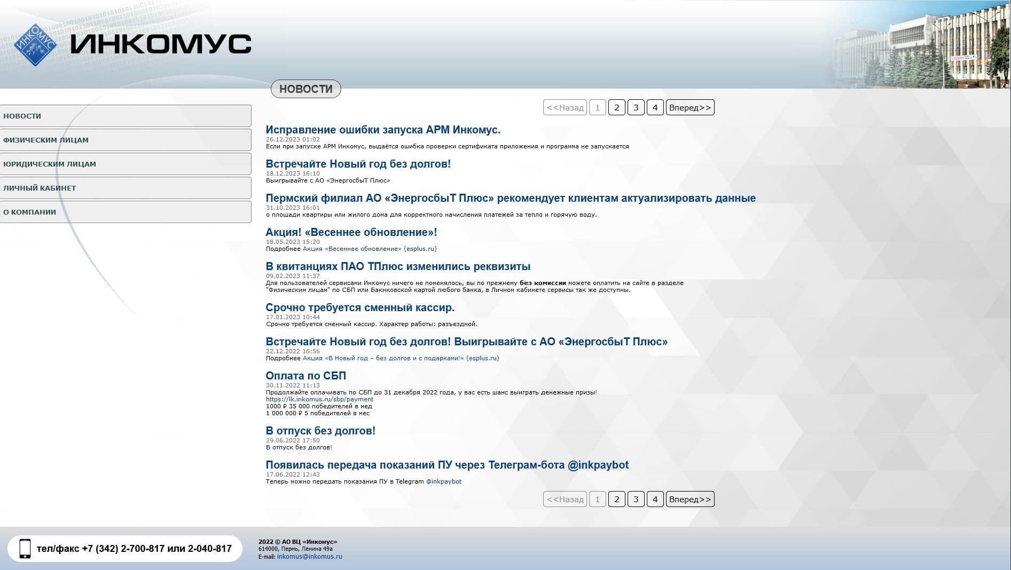Click footer phone number text

(134, 549)
